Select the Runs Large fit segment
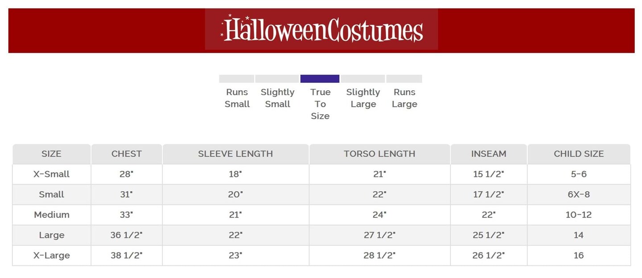The height and width of the screenshot is (278, 642). point(404,79)
